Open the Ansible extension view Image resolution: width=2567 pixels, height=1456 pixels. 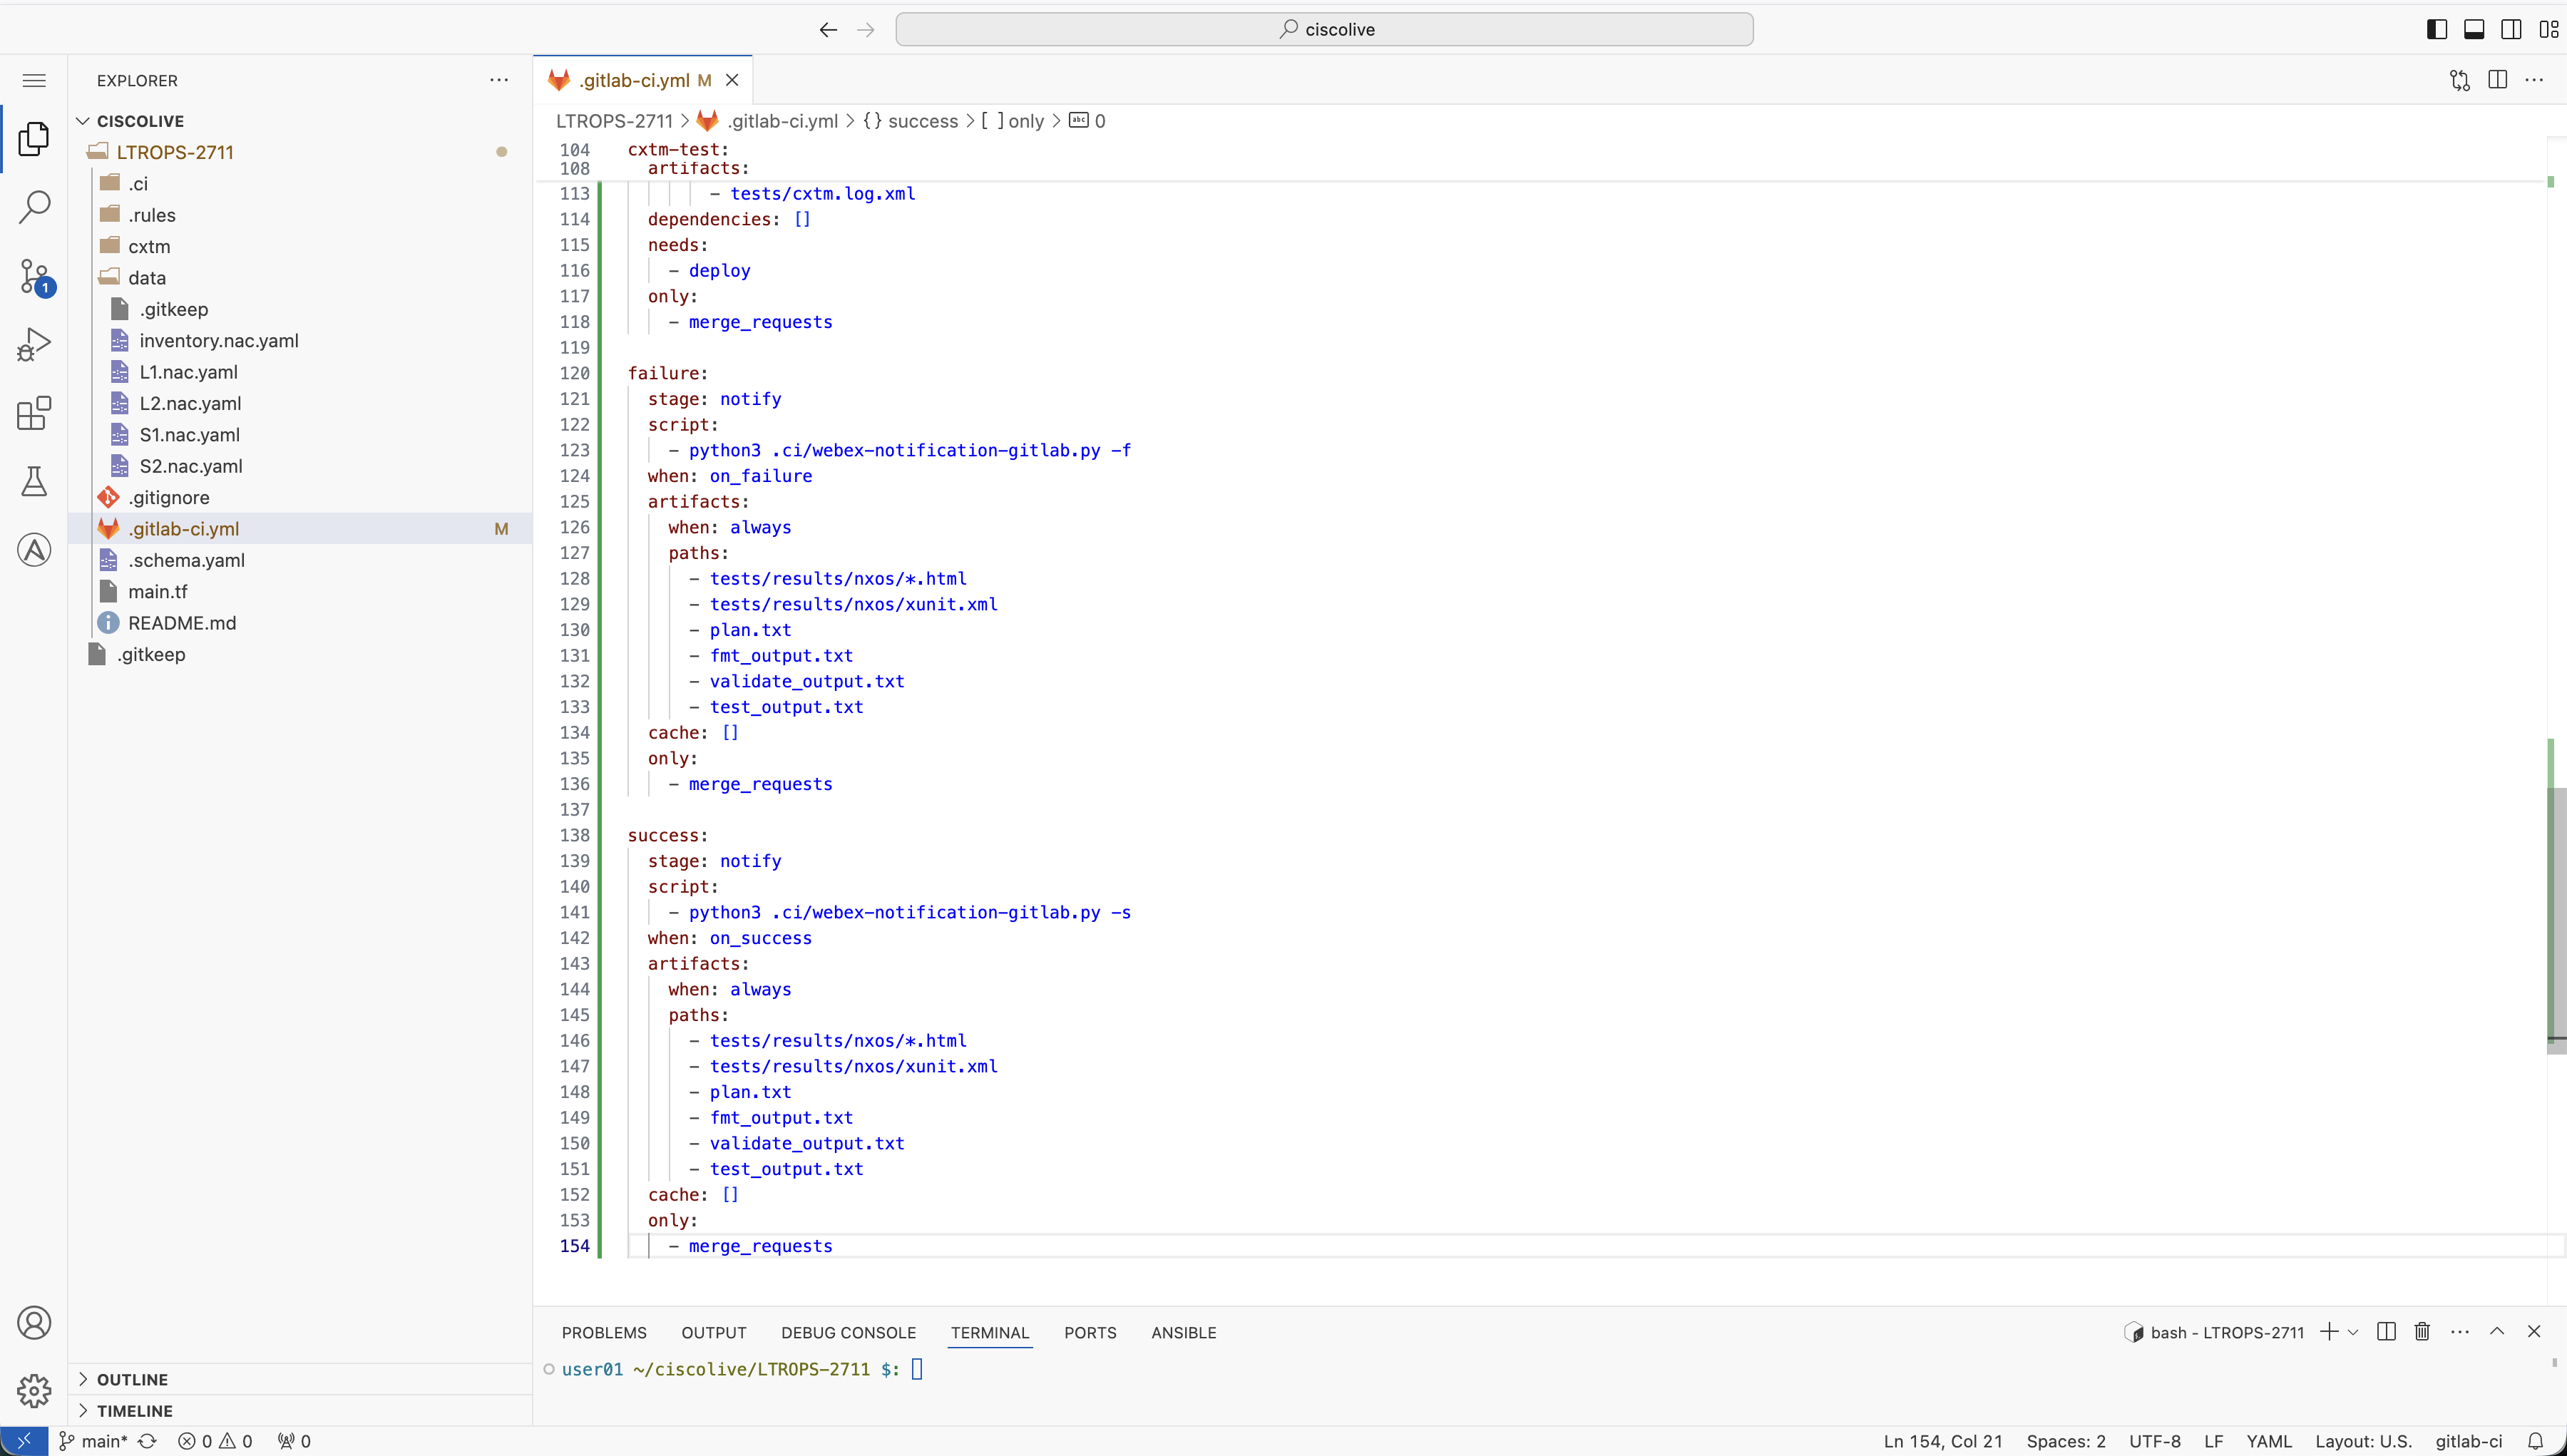(34, 550)
